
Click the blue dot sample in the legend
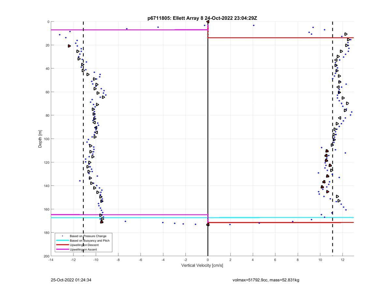tap(62, 236)
